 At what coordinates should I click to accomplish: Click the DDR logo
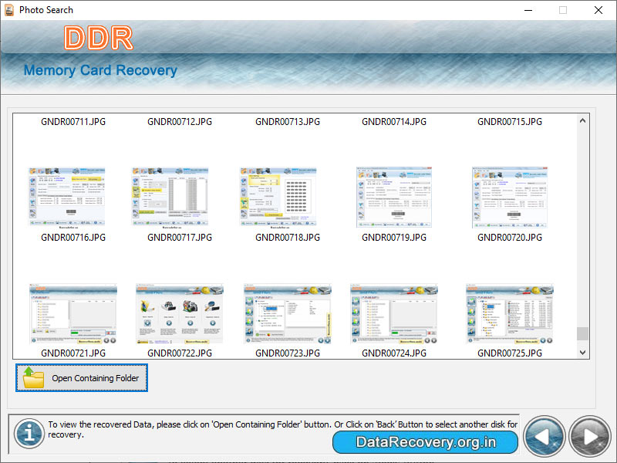coord(99,38)
